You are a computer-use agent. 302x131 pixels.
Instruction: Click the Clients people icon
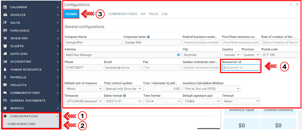coord(5,46)
